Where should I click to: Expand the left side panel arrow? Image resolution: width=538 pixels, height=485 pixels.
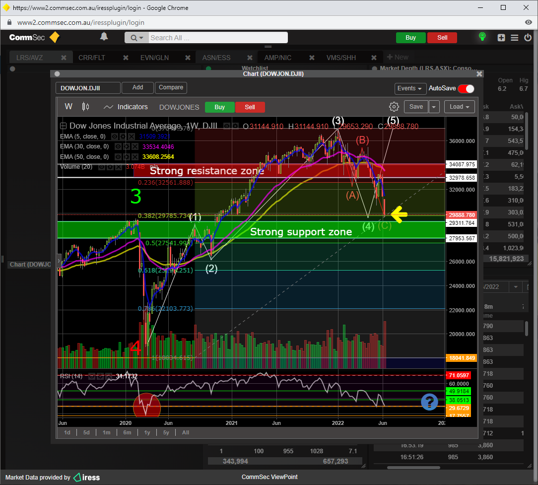pos(59,261)
